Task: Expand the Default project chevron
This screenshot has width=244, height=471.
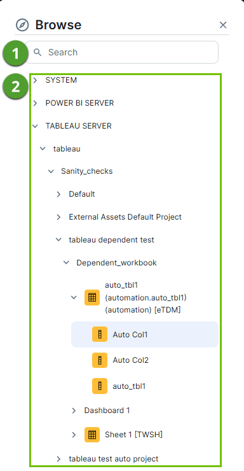Action: tap(58, 194)
